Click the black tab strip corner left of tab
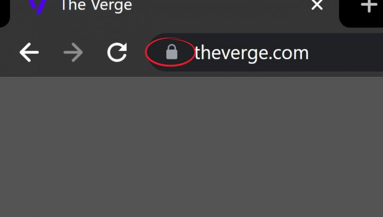 coord(4,12)
